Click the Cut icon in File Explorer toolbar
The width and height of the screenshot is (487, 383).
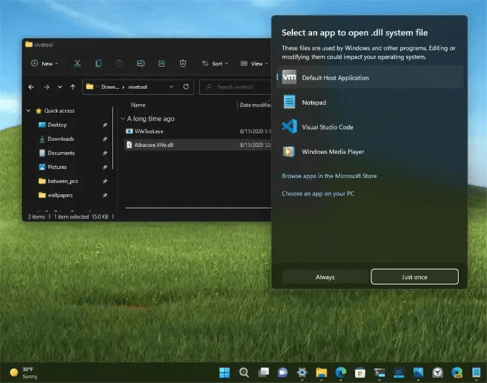coord(77,64)
